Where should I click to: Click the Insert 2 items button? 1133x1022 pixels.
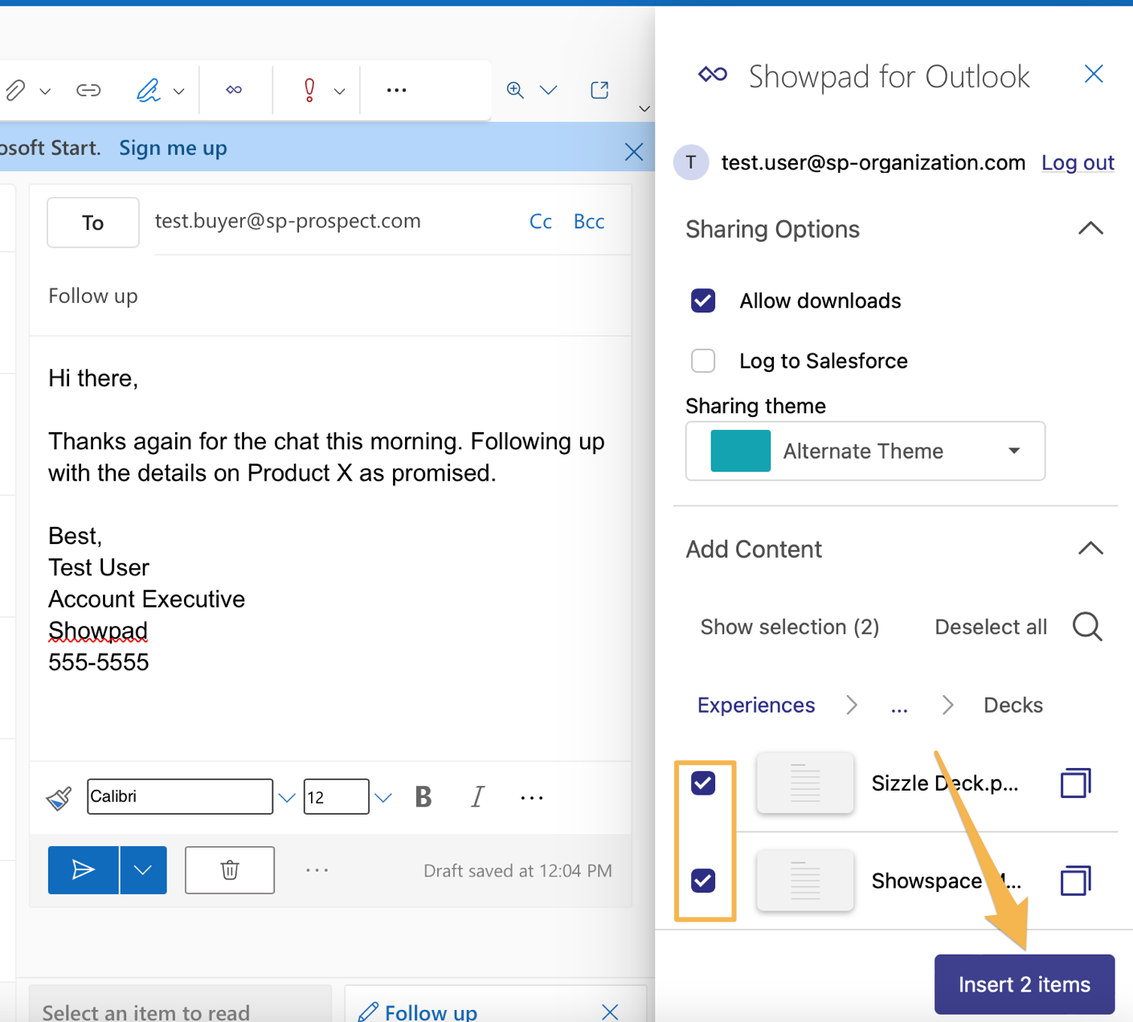[1024, 983]
